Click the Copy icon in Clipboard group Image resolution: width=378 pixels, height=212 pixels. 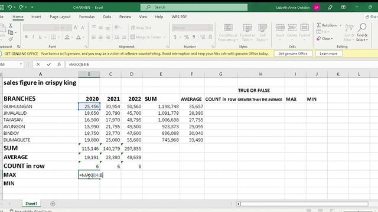click(x=11, y=32)
